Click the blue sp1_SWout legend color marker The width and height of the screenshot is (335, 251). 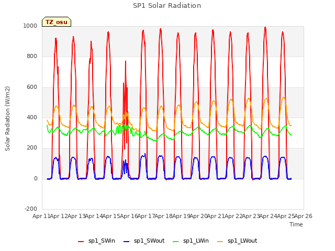127,242
